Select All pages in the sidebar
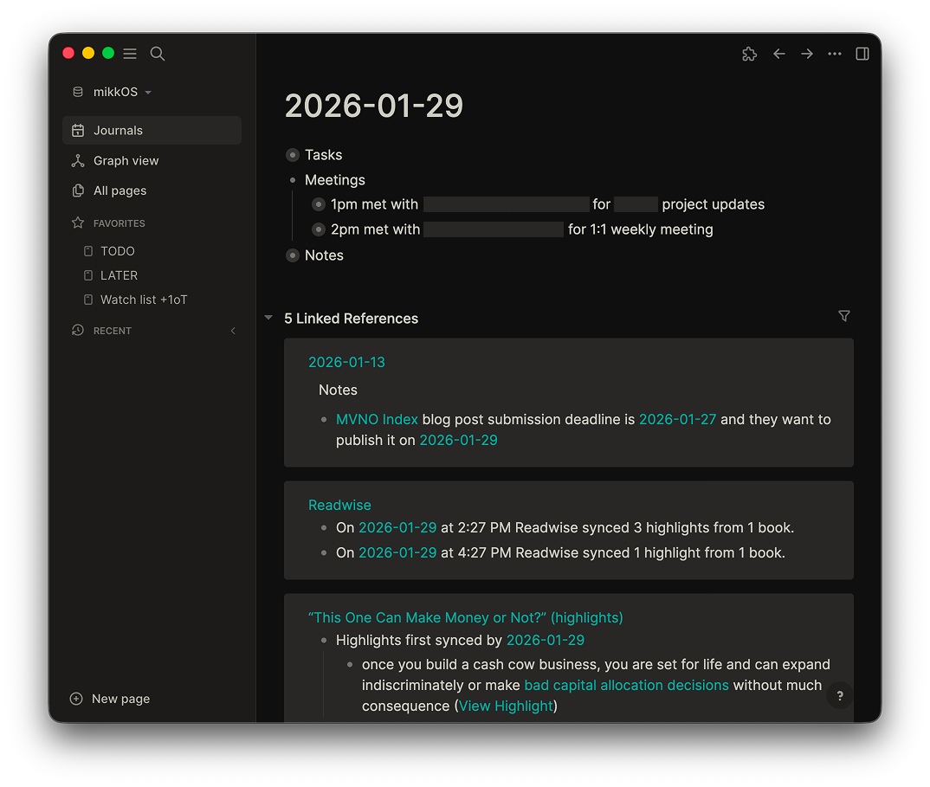Image resolution: width=930 pixels, height=787 pixels. [x=122, y=190]
